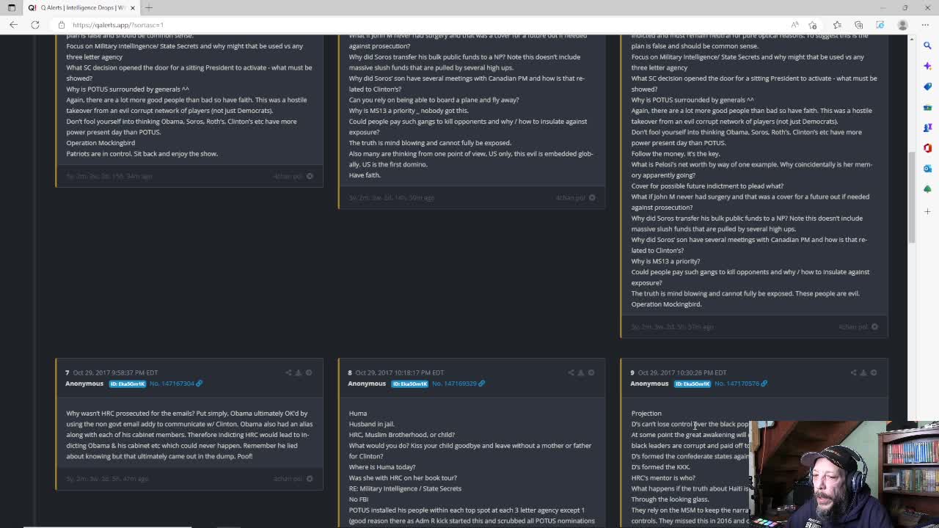Open a new browser tab
This screenshot has height=528, width=939.
(x=149, y=7)
